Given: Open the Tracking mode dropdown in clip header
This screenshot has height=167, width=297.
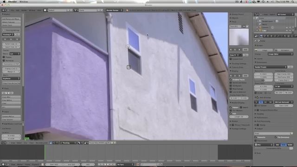Looking at the screenshot, I should [68, 143].
